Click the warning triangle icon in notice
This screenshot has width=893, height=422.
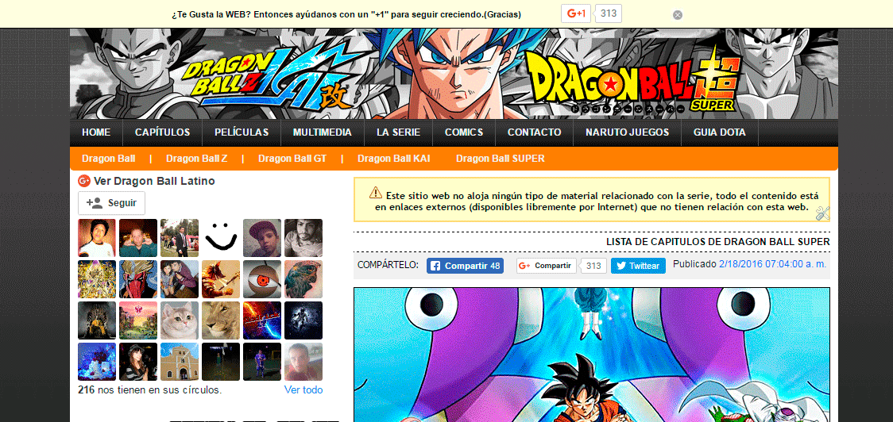pyautogui.click(x=376, y=192)
